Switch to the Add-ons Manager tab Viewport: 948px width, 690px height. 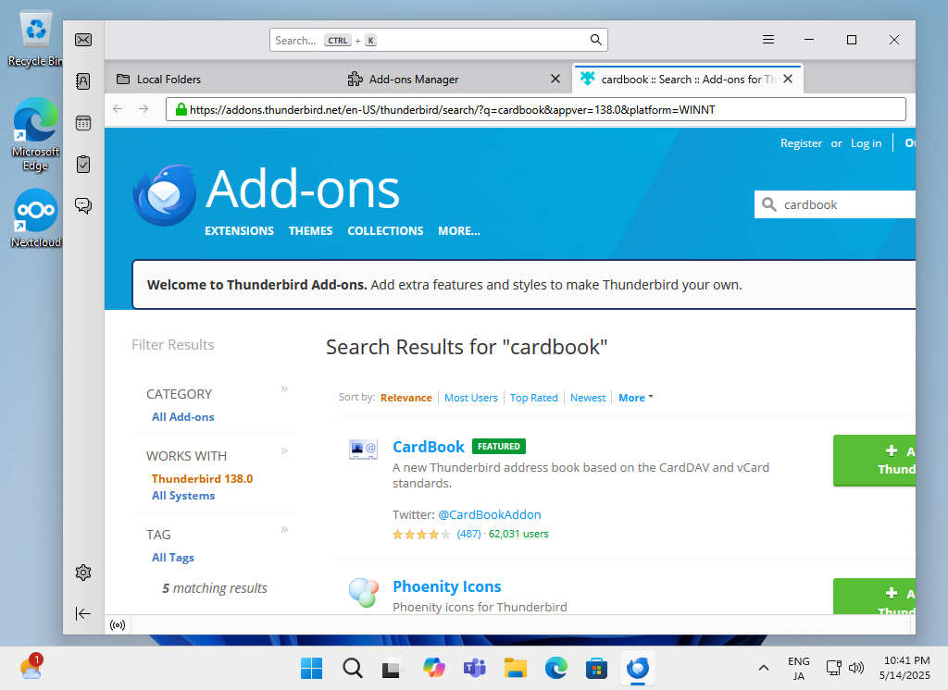[x=454, y=80]
